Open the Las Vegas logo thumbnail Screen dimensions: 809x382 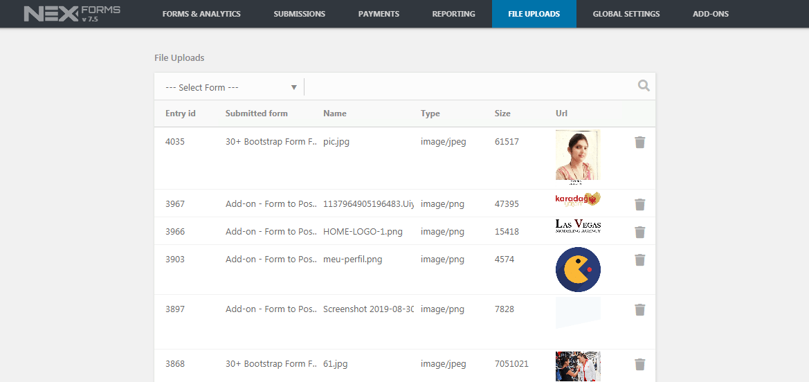pyautogui.click(x=578, y=226)
